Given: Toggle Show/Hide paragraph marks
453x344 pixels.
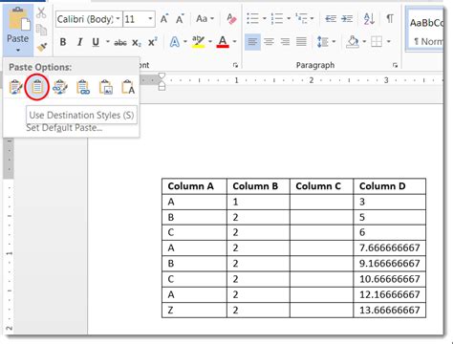Looking at the screenshot, I should point(390,18).
